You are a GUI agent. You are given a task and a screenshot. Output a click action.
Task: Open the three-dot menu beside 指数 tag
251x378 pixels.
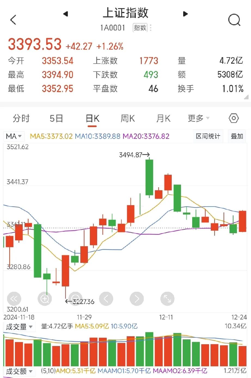pos(151,28)
